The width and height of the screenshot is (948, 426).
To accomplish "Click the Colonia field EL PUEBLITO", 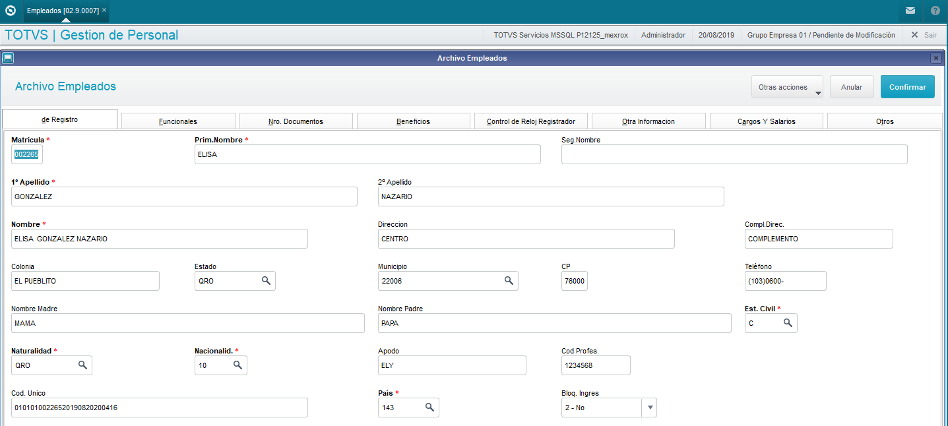I will click(86, 281).
